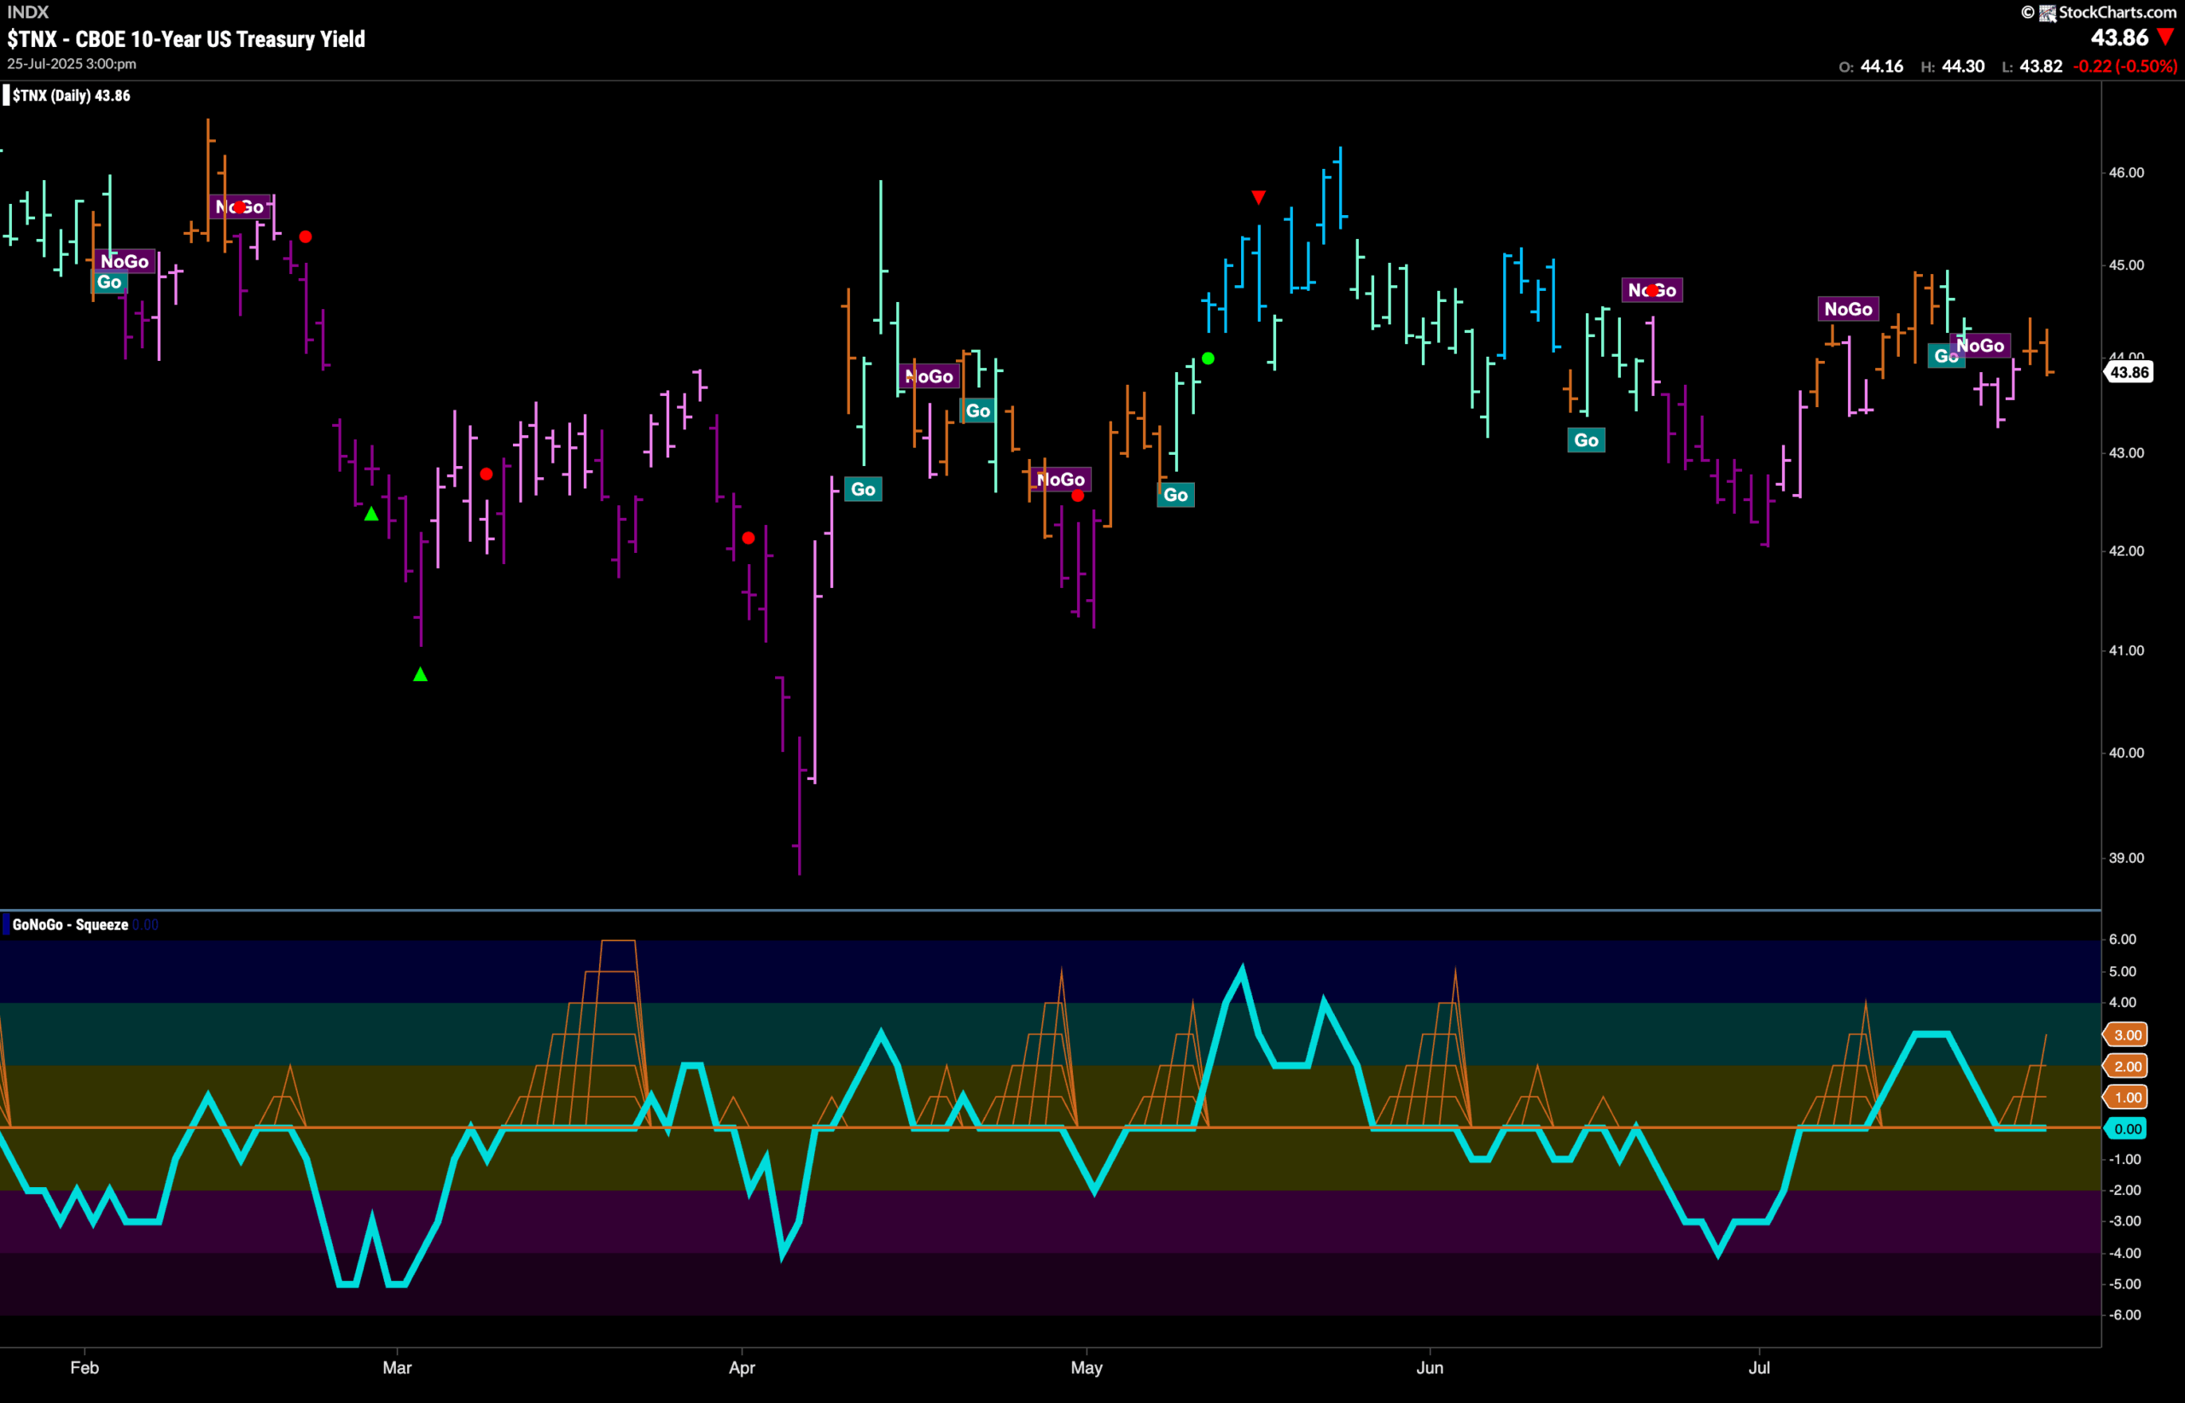Click the Go label near the April rally
The image size is (2185, 1403).
tap(862, 490)
